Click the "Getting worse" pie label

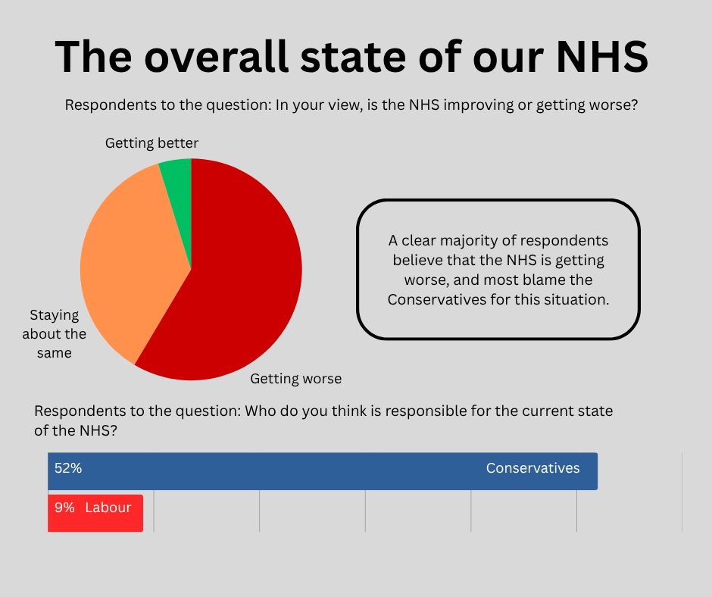click(296, 378)
